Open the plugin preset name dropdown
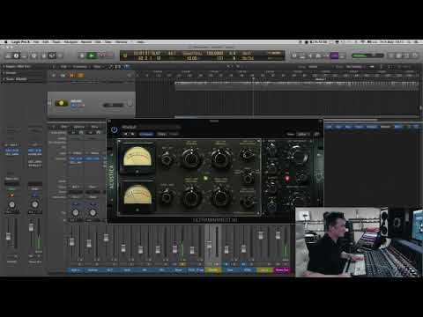The height and width of the screenshot is (317, 423). [x=151, y=127]
